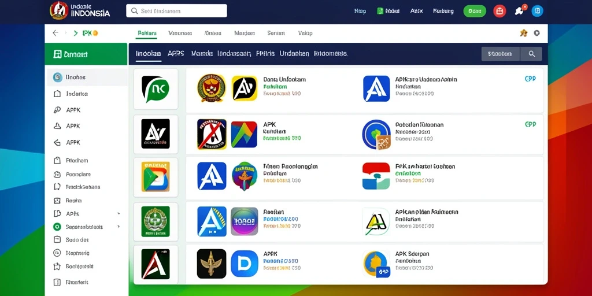Switch to the Mardoan tab
The height and width of the screenshot is (296, 592).
point(244,33)
